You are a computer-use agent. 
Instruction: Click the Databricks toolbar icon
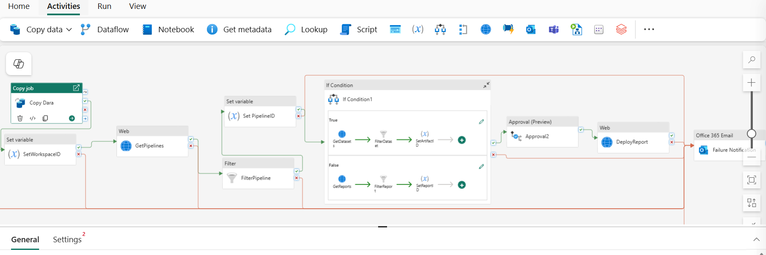[621, 29]
